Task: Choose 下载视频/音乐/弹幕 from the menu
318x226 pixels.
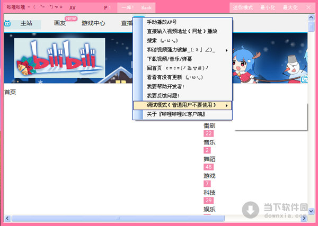Action: 182,59
